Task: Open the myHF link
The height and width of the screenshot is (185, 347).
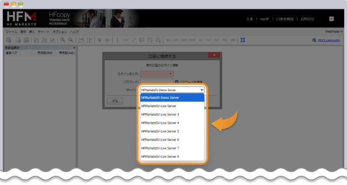Action: click(x=264, y=19)
